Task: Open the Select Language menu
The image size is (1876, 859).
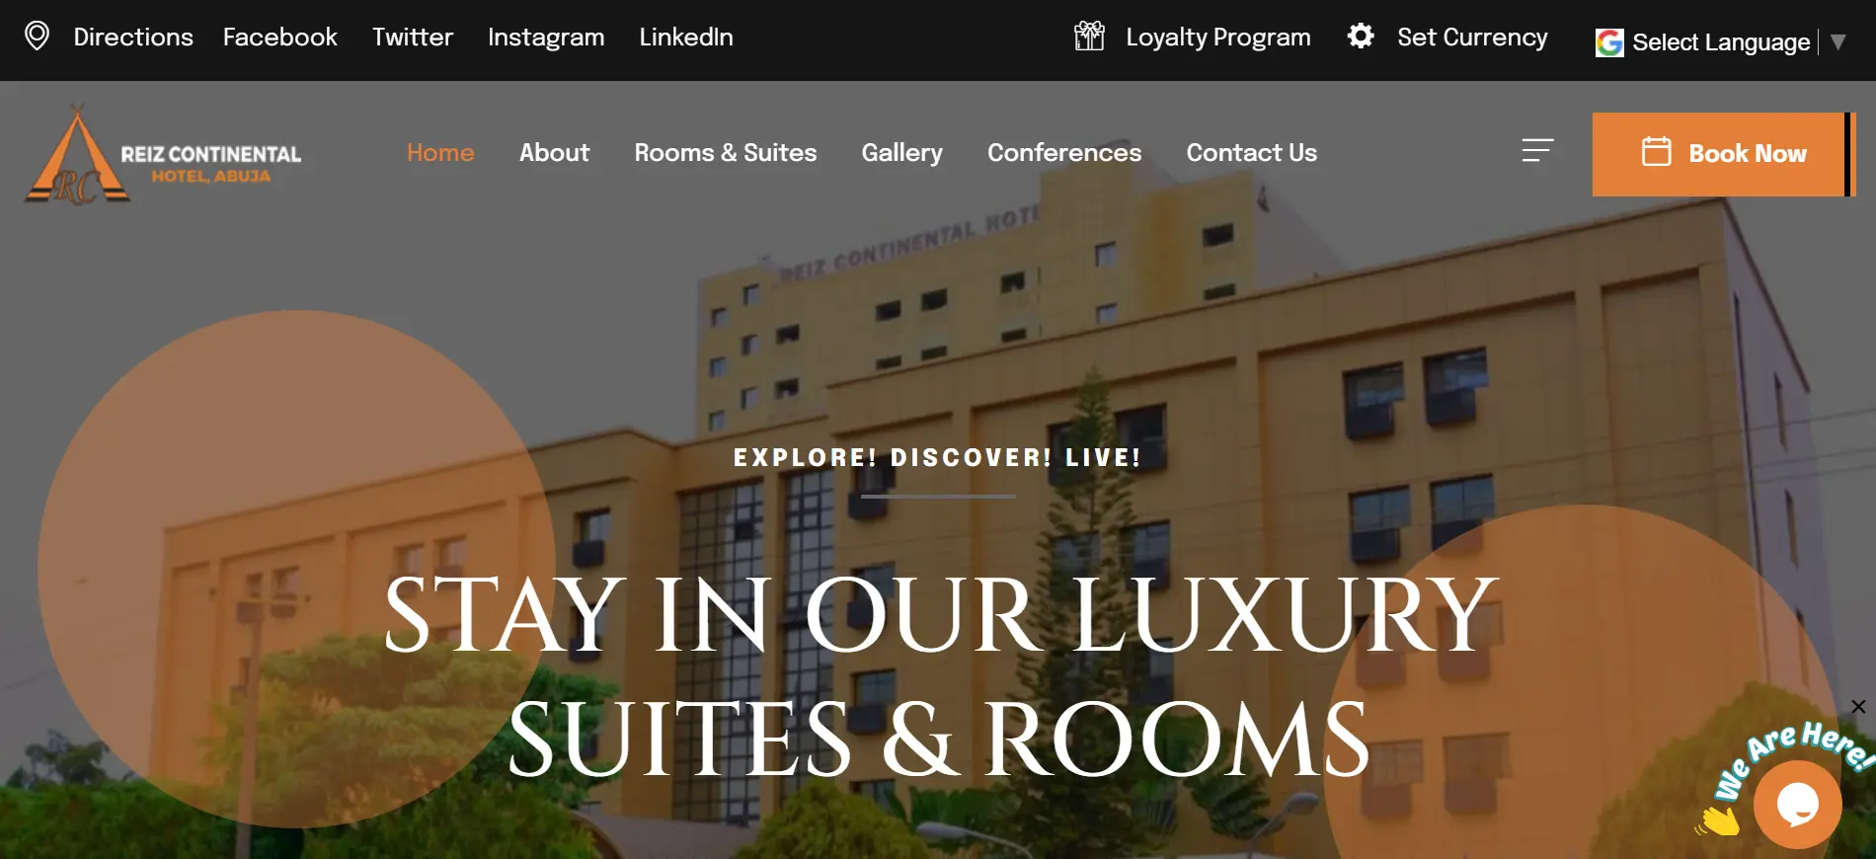Action: [1720, 42]
